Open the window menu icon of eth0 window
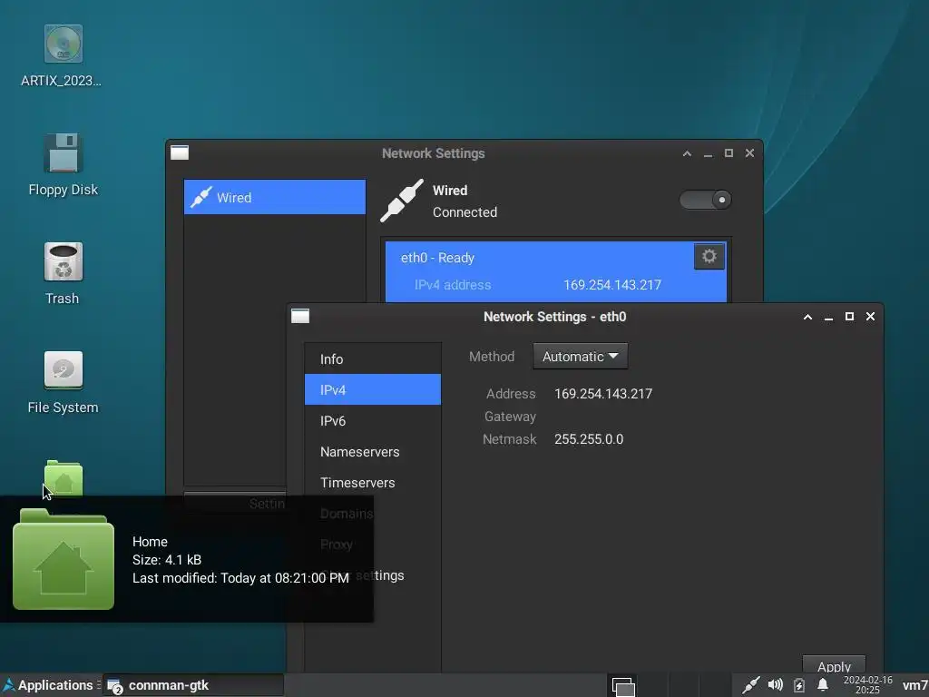This screenshot has width=929, height=697. (x=300, y=316)
